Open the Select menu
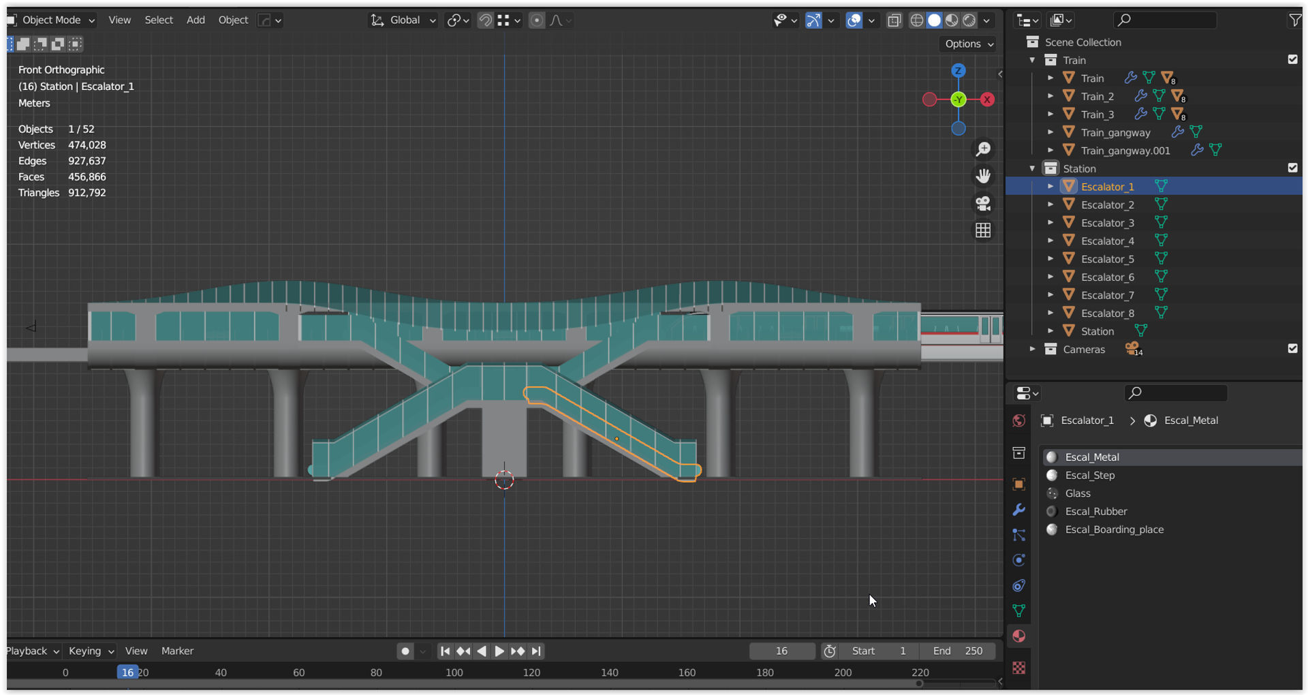The image size is (1308, 695). tap(159, 20)
